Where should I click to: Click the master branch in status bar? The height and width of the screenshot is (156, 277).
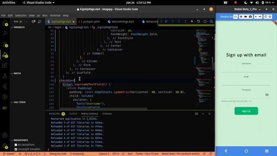pos(9,154)
